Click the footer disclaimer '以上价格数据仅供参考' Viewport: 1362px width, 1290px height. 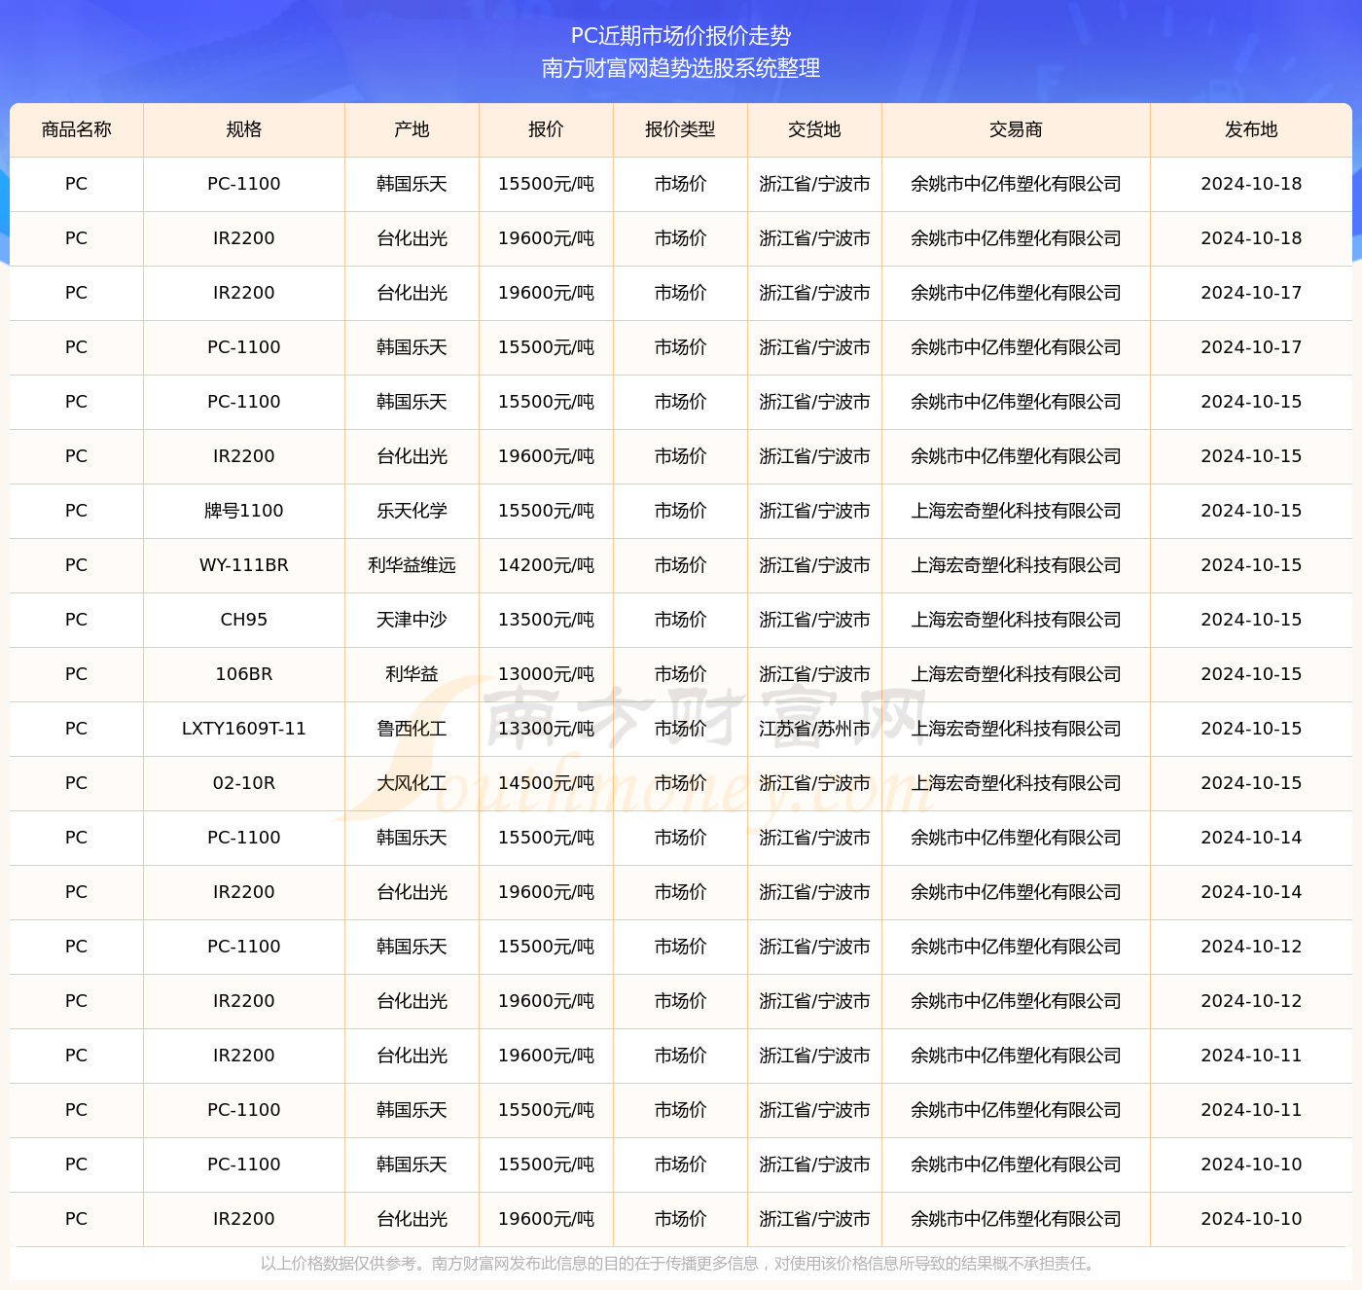(x=338, y=1264)
